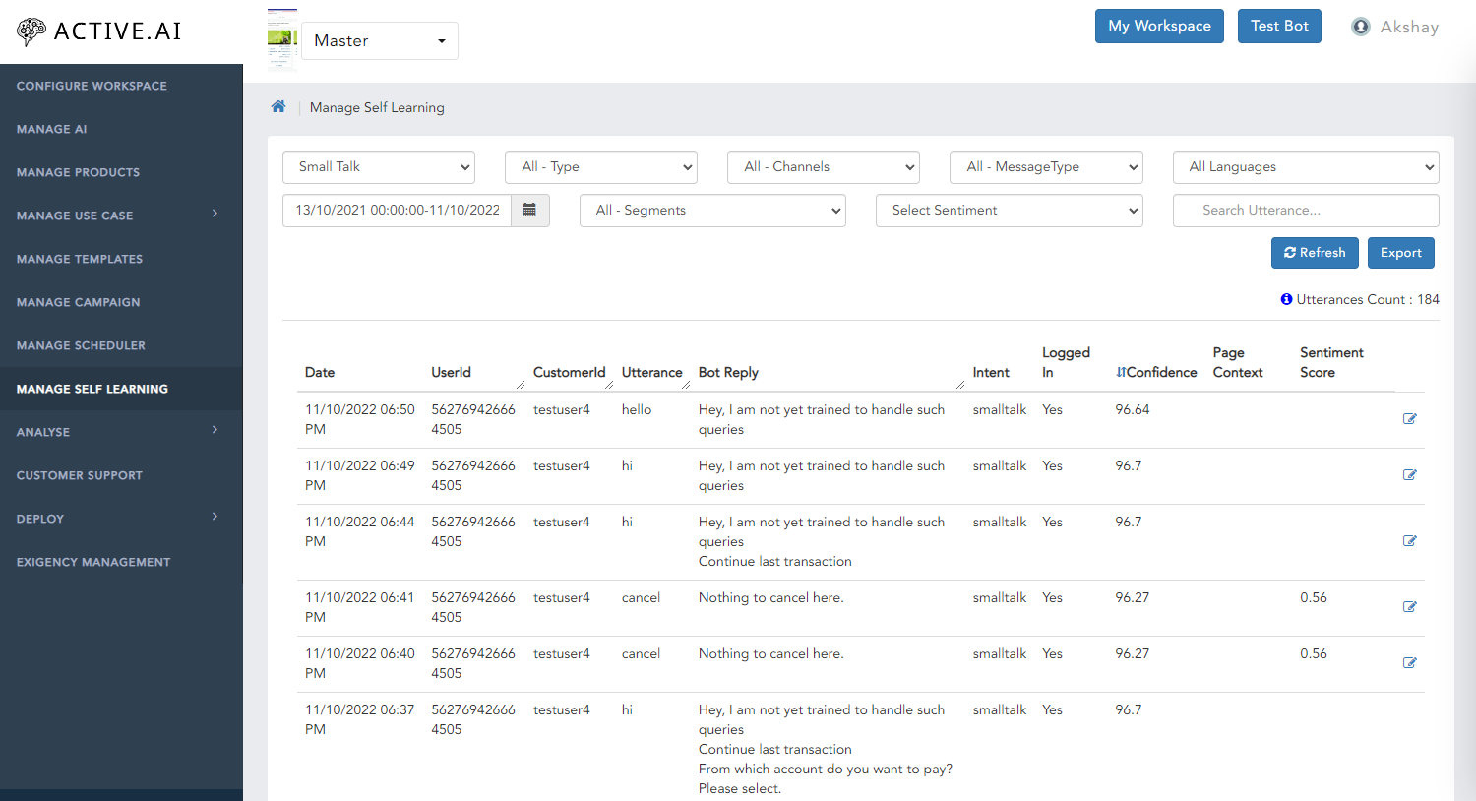Click the workspace thumbnail beside Master

282,39
